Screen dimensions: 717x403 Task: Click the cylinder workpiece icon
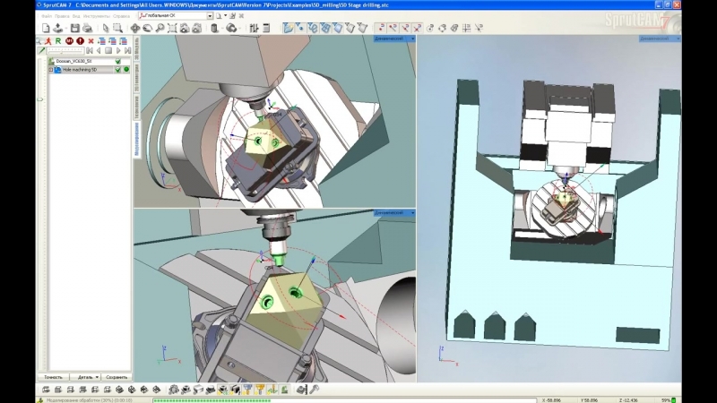click(214, 29)
